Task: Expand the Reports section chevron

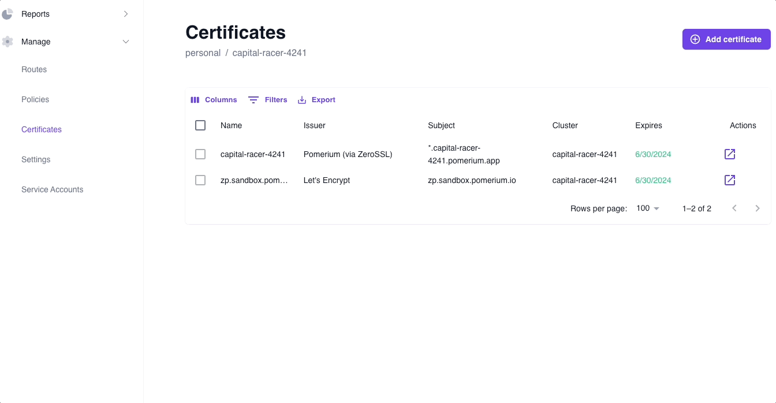Action: point(126,13)
